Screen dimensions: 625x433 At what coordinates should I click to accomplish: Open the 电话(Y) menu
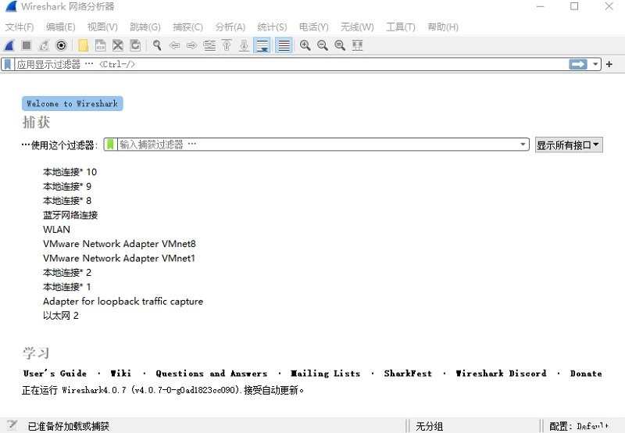coord(314,27)
